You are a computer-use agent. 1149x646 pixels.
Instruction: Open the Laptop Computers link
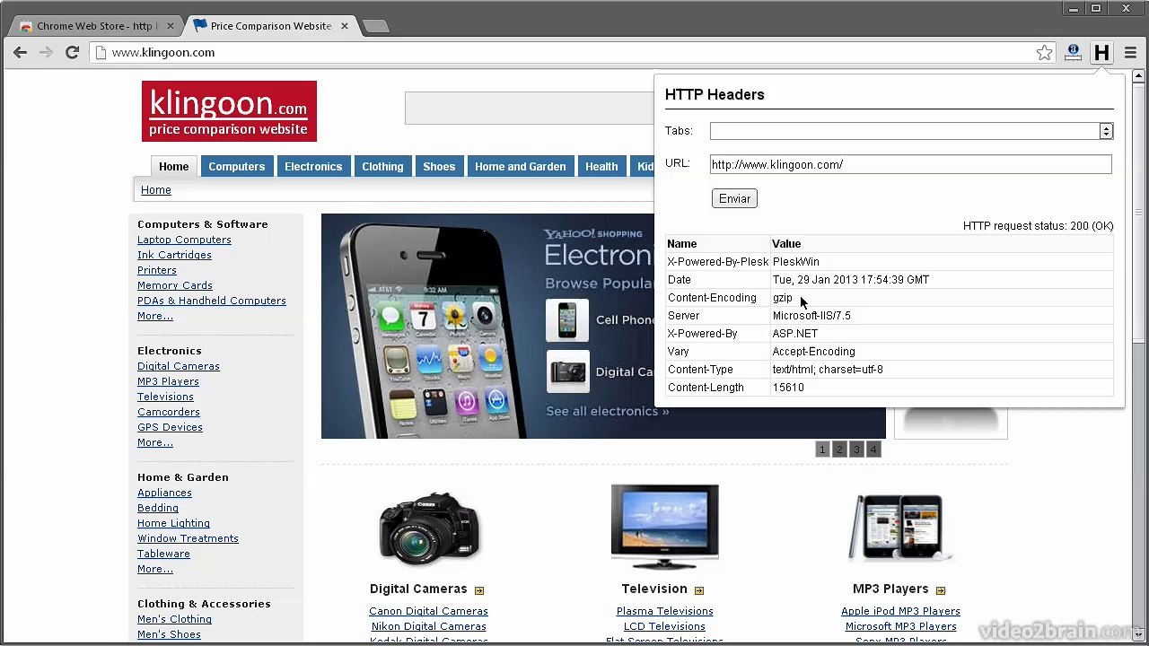point(184,240)
